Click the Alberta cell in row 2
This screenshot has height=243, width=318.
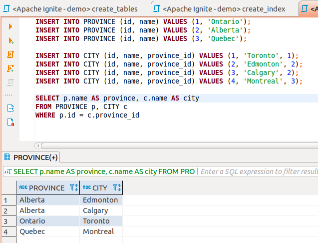coord(48,210)
